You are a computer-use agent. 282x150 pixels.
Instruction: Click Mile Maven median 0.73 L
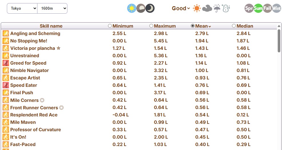pyautogui.click(x=243, y=122)
